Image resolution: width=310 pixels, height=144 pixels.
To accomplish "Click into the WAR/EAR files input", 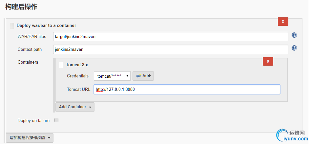I will pyautogui.click(x=171, y=36).
